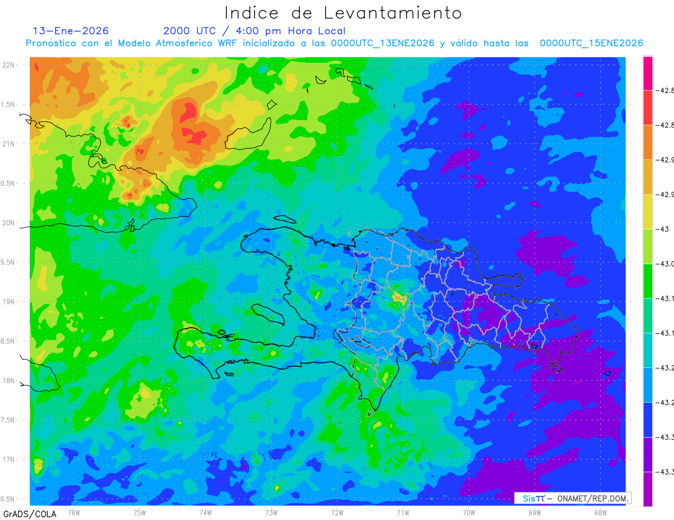Click the "6.5N" latitude label
Viewport: 674px width, 520px height.
[x=8, y=499]
